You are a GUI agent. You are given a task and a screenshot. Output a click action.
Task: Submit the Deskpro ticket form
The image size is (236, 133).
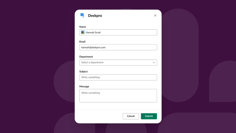(149, 116)
